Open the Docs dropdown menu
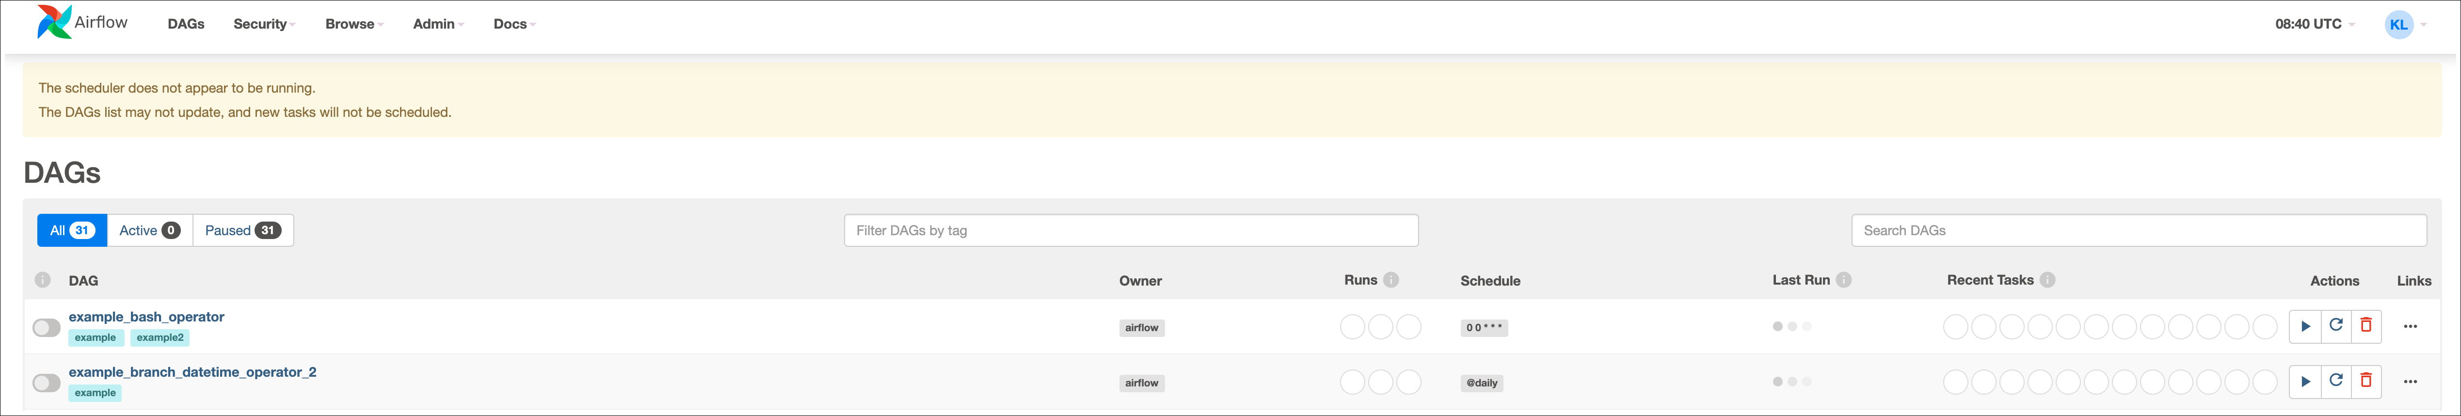 (515, 24)
